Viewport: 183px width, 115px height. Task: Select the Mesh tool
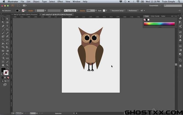tap(3, 51)
